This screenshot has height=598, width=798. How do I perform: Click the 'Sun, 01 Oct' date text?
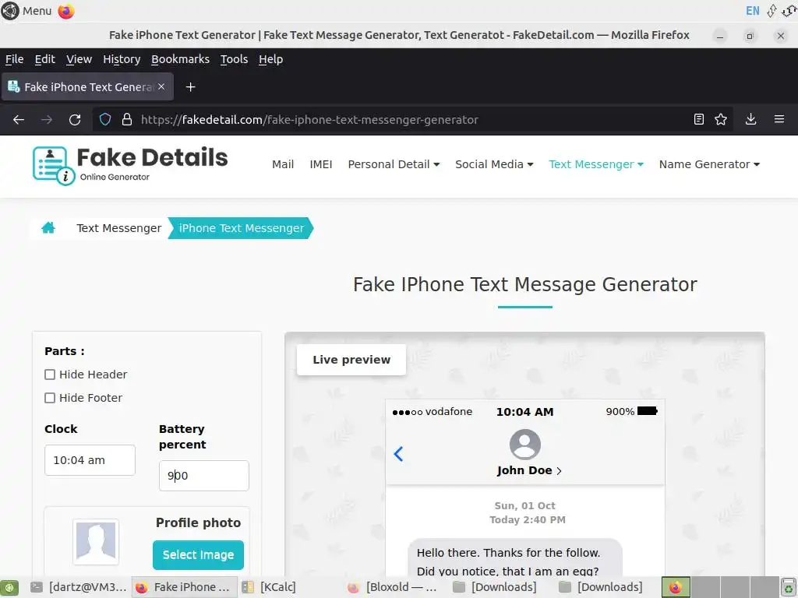pos(524,506)
